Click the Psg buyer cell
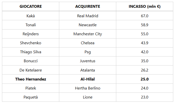 coord(87,52)
